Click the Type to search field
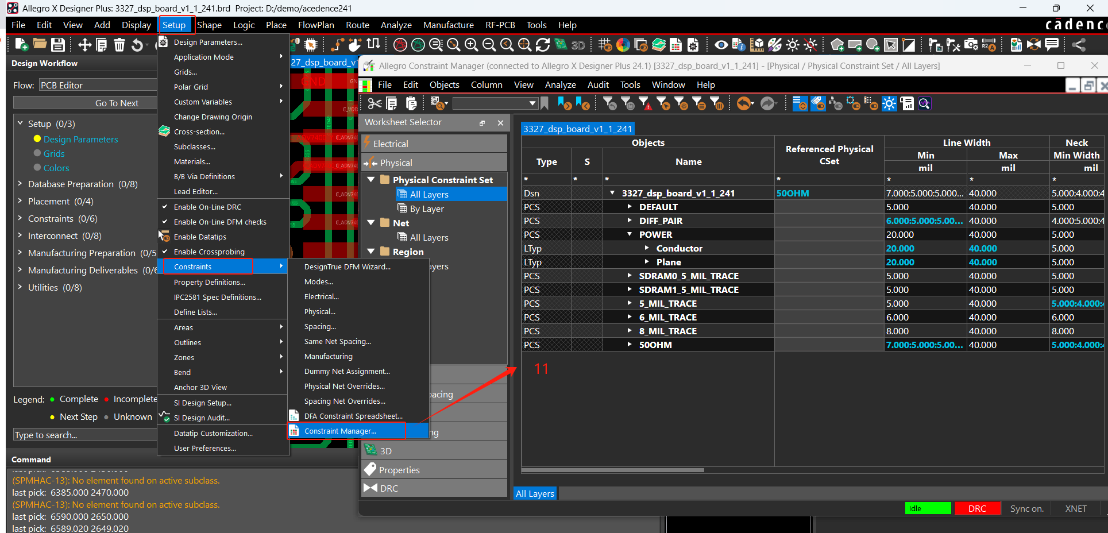1108x533 pixels. coord(85,435)
